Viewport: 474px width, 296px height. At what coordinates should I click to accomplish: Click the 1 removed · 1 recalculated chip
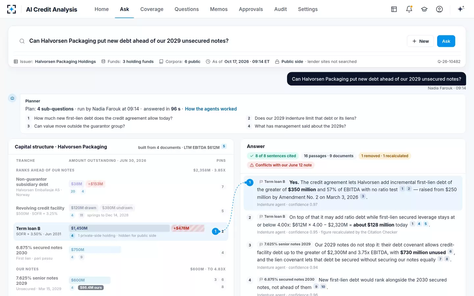coord(384,156)
